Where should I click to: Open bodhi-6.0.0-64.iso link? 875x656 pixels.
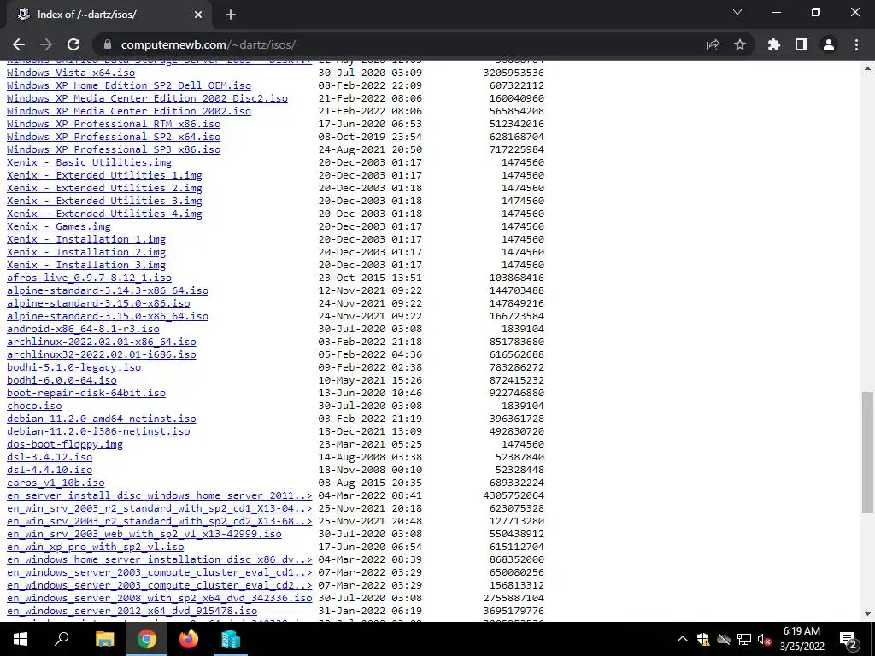click(62, 380)
